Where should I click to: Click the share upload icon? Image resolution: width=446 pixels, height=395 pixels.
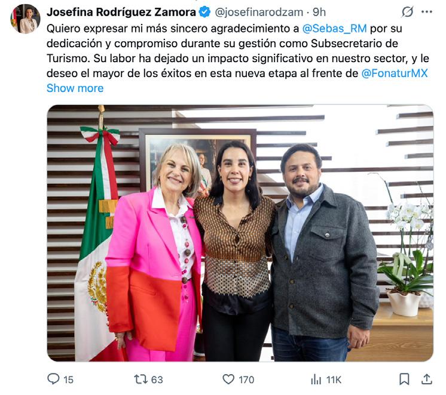[427, 379]
